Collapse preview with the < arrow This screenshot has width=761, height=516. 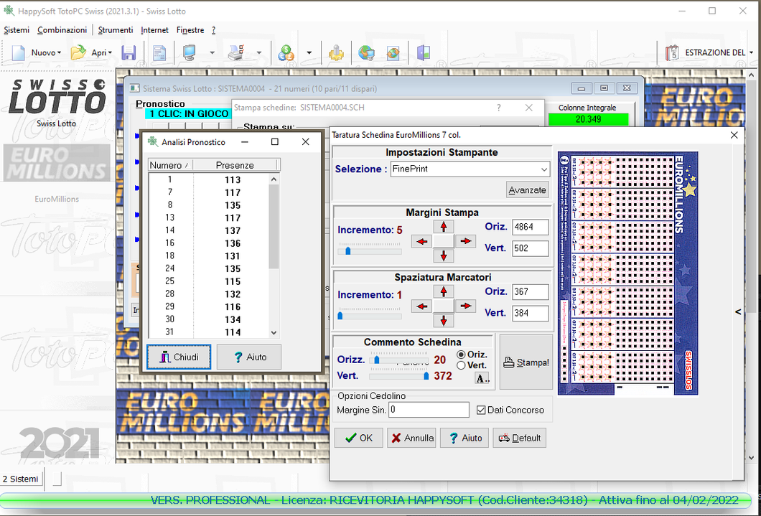(x=738, y=312)
